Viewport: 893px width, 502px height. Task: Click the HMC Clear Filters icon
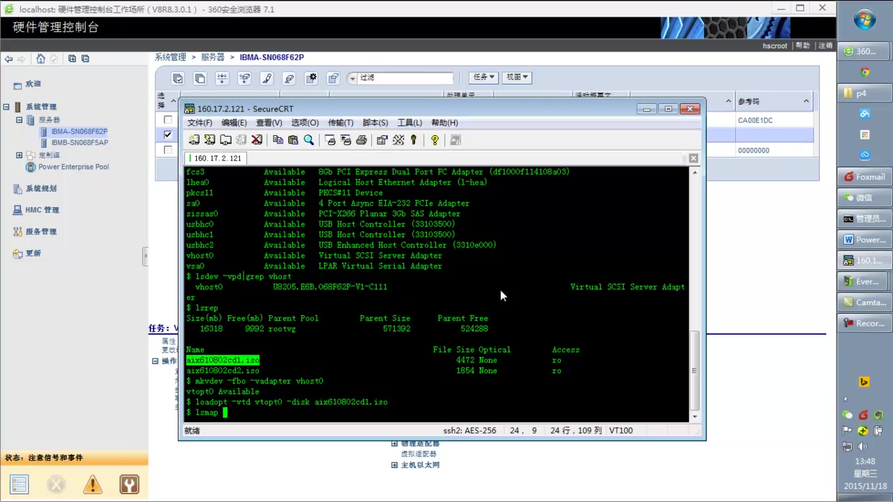pos(290,78)
